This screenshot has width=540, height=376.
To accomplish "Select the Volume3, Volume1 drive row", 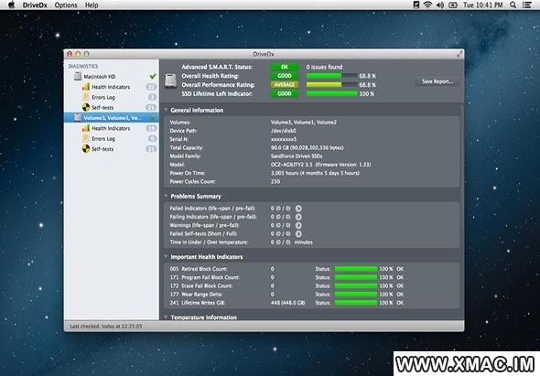I will pos(112,117).
